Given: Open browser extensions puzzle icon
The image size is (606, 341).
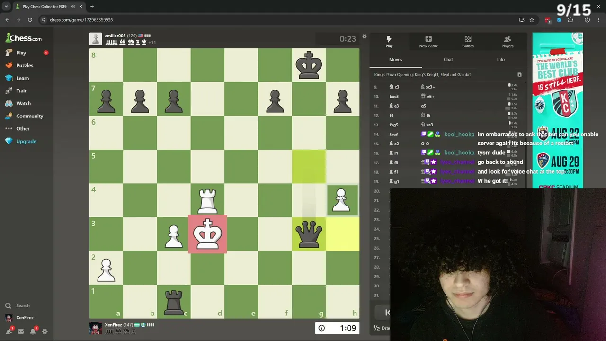Looking at the screenshot, I should point(570,20).
